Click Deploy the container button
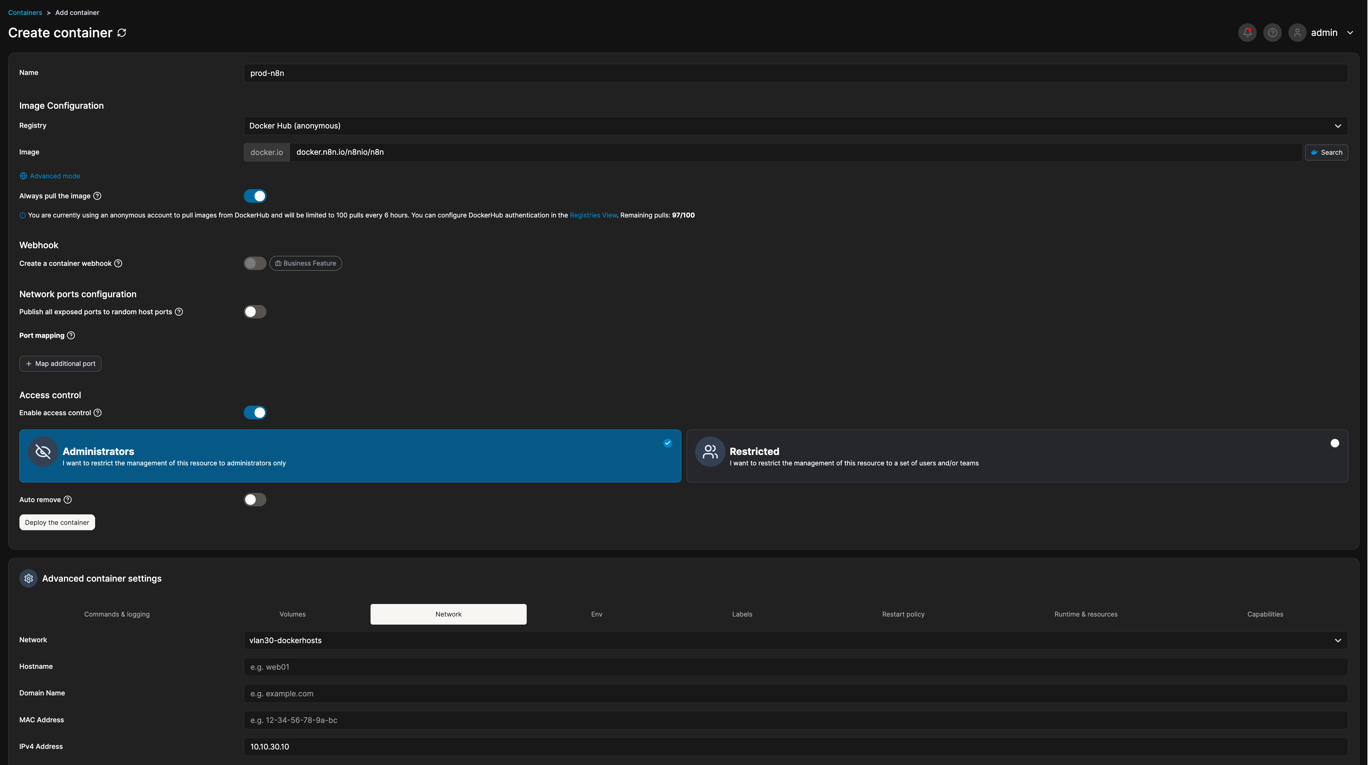 coord(57,522)
